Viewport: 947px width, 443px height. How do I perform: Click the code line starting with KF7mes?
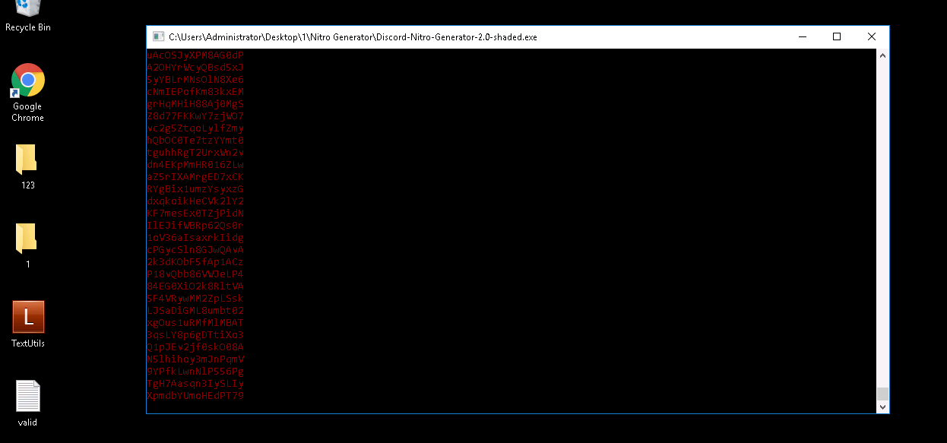[195, 214]
